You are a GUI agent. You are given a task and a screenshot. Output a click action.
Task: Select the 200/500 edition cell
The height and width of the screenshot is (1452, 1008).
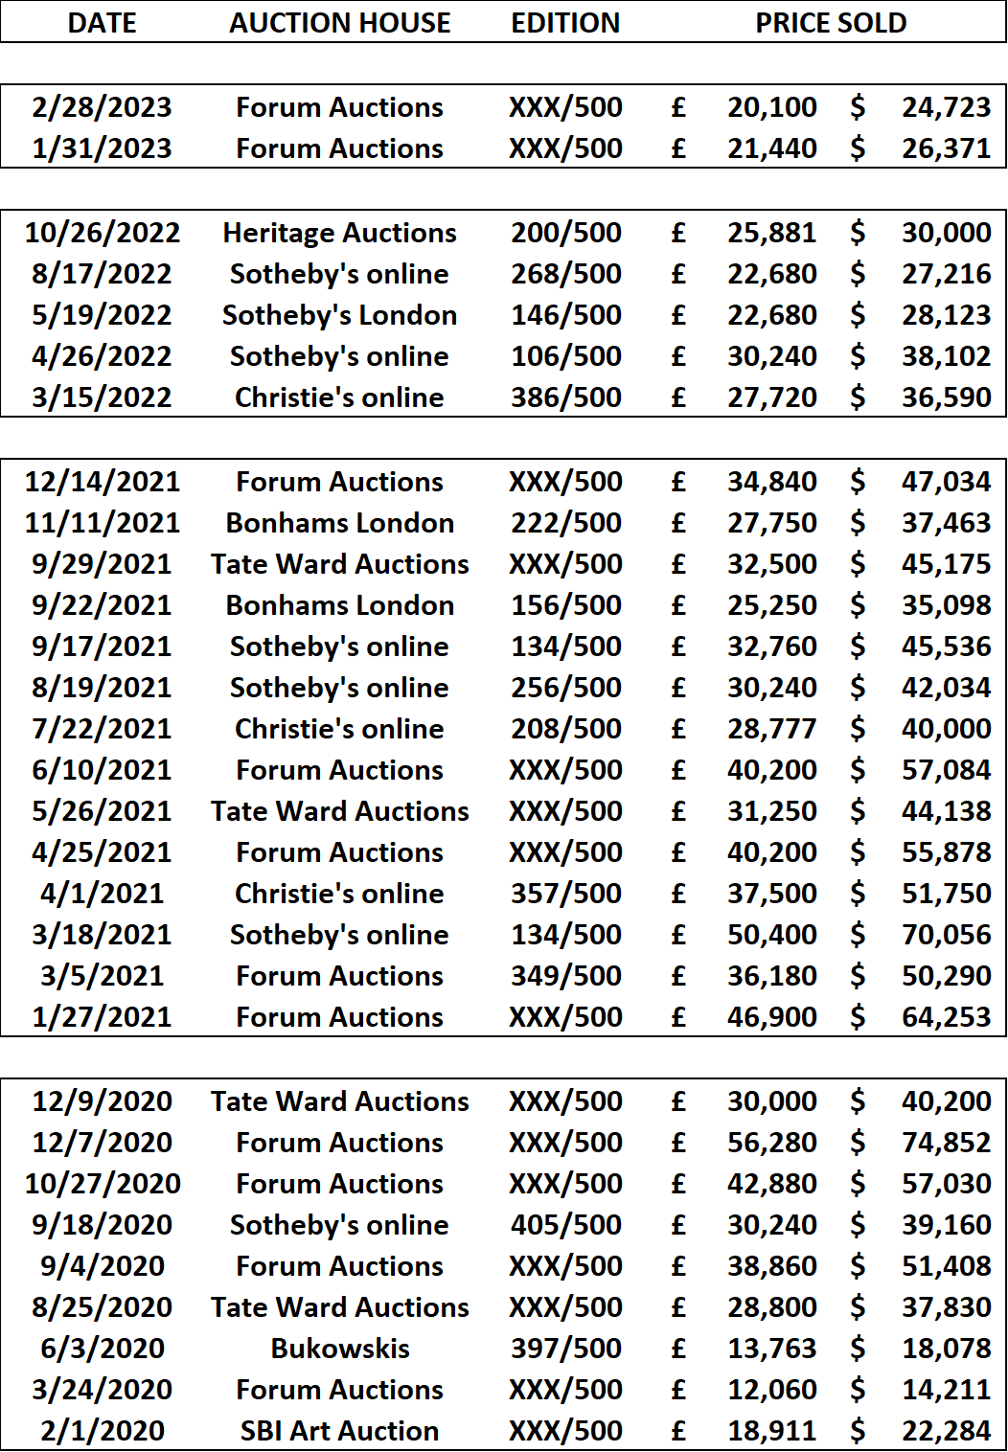(566, 233)
